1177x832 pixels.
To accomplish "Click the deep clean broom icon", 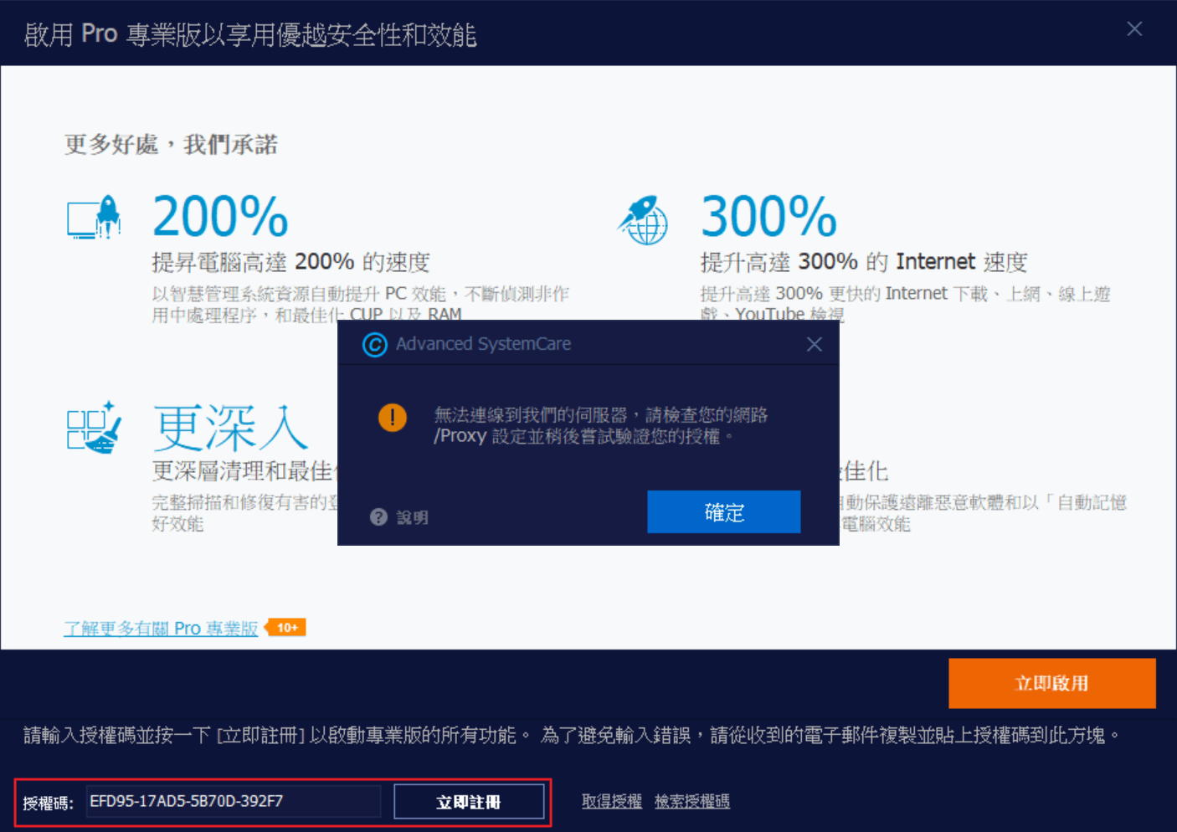I will 94,428.
